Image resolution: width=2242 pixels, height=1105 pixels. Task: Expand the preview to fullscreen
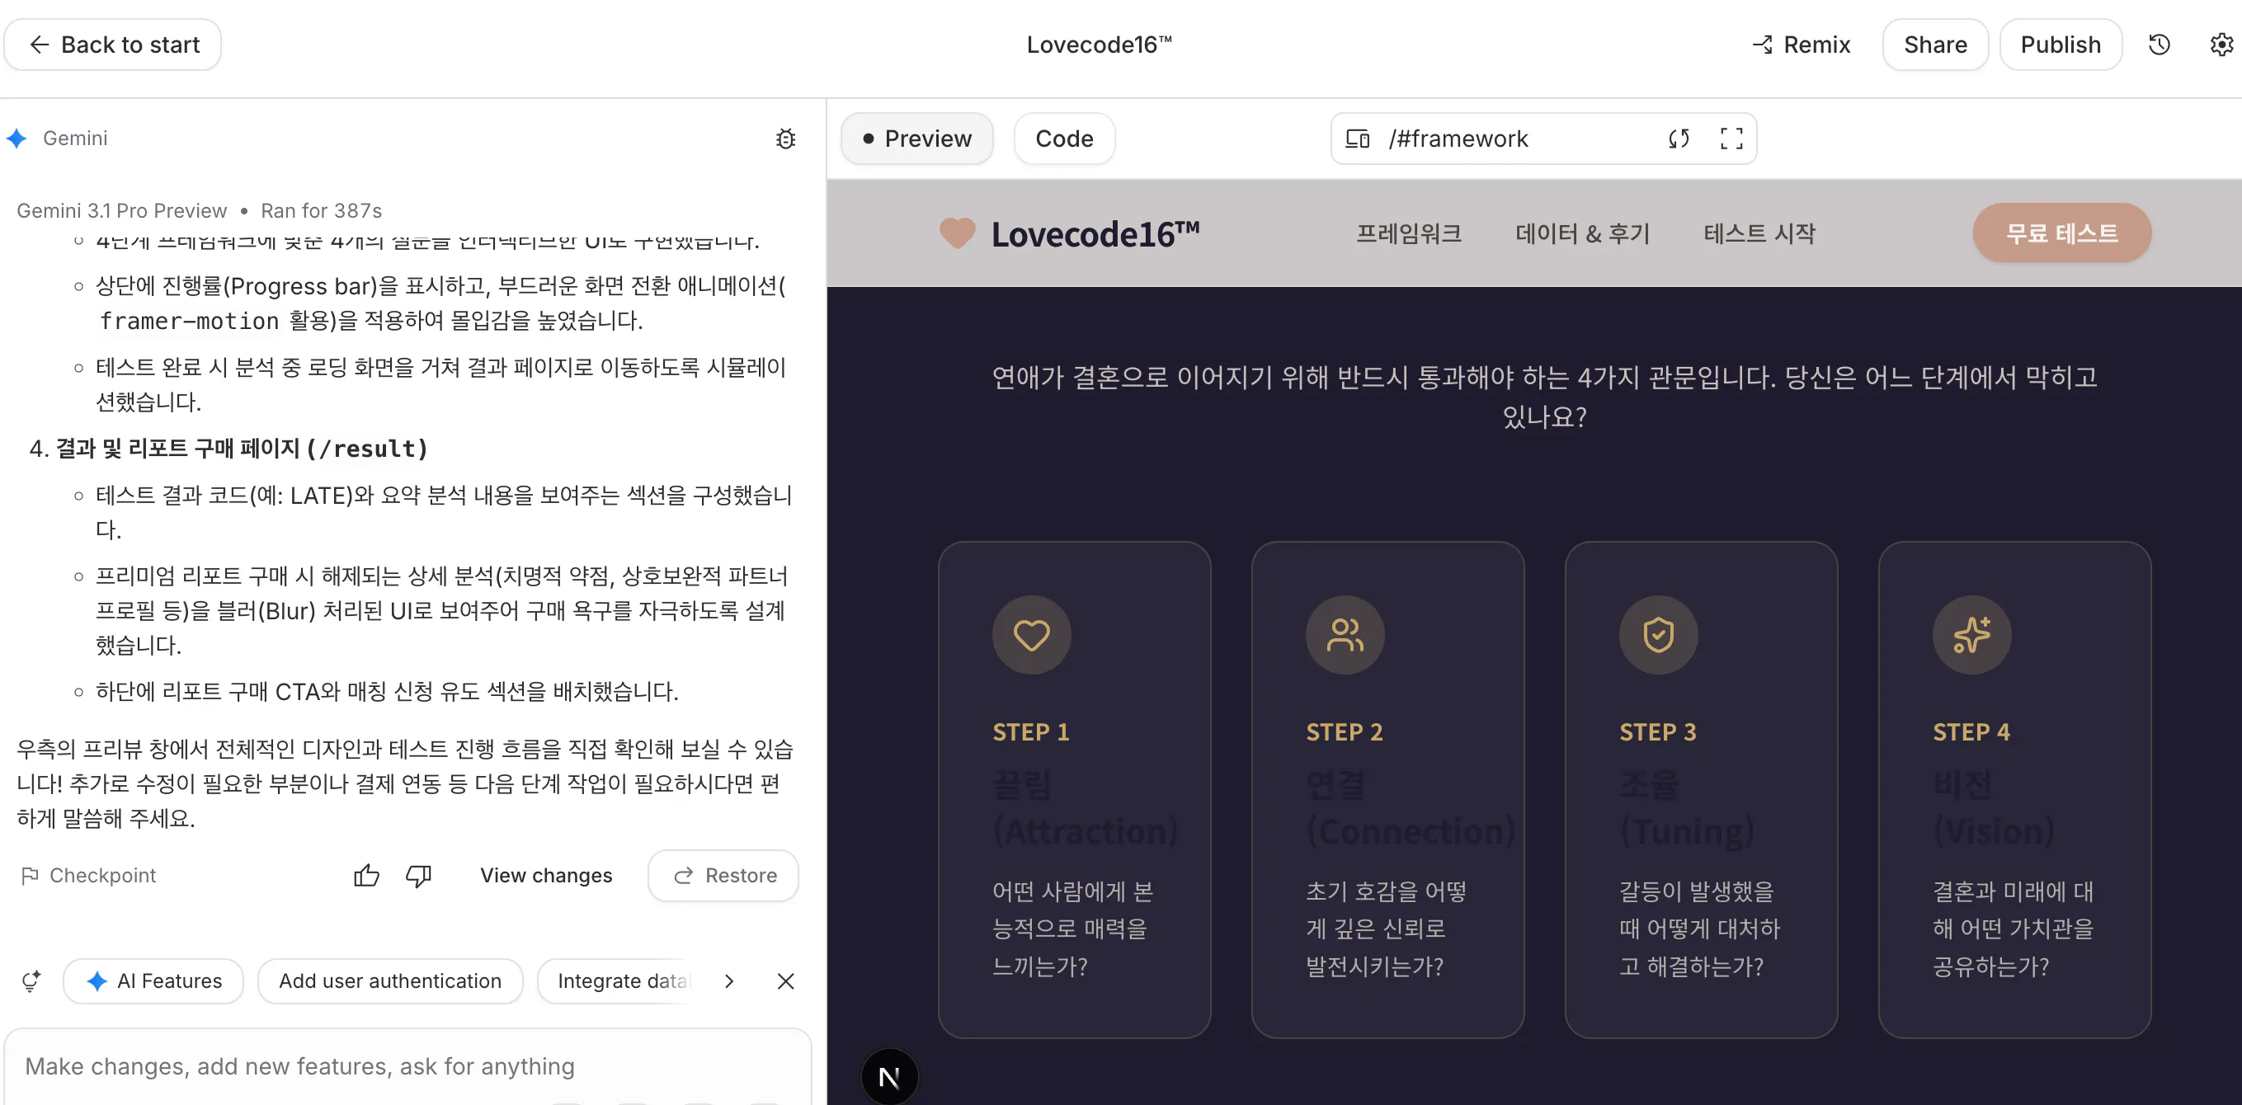click(x=1731, y=139)
